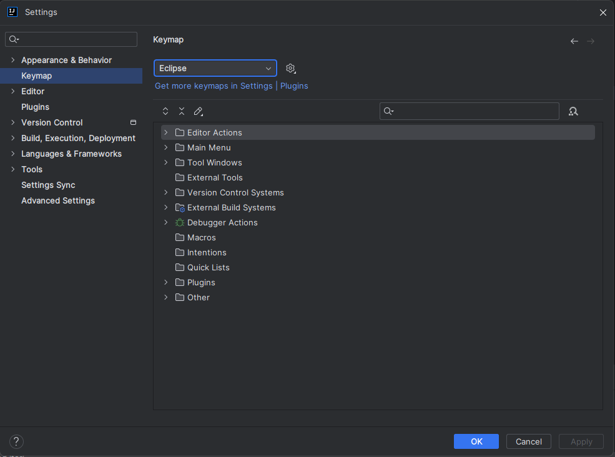Expand the Editor Actions tree node
Viewport: 615px width, 457px height.
point(166,132)
